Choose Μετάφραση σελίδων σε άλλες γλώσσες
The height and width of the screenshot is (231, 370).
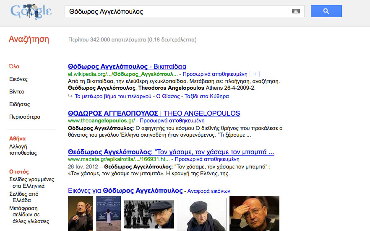coord(29,215)
